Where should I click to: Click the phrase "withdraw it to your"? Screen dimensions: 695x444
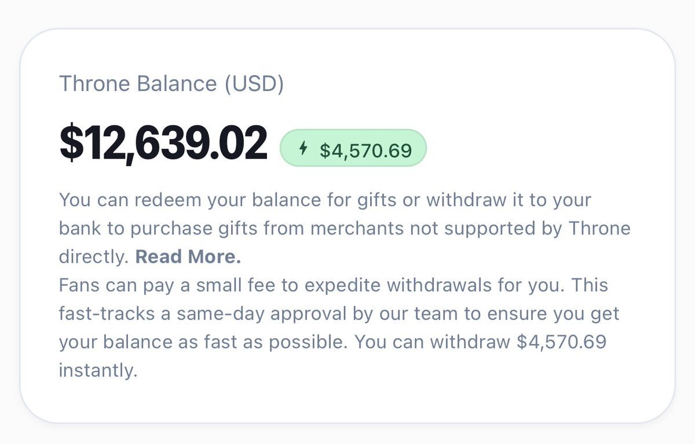tap(509, 201)
